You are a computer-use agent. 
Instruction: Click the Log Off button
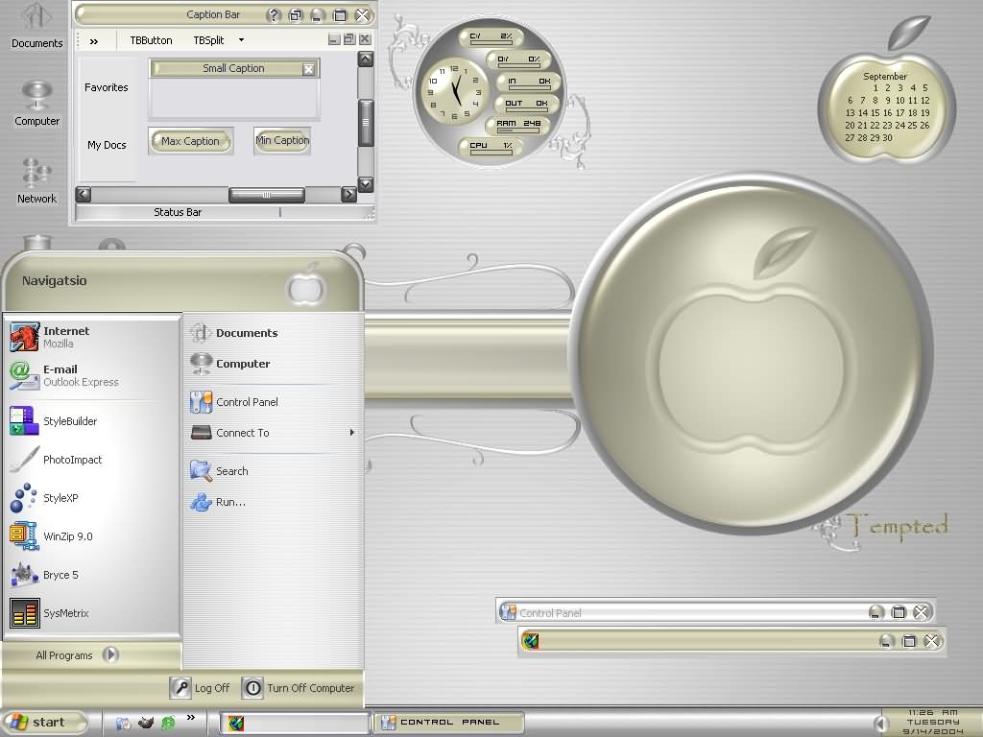200,687
